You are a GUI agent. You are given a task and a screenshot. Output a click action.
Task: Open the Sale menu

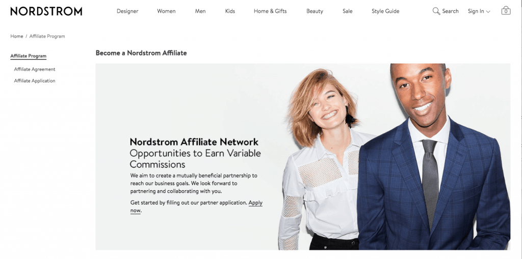(x=347, y=11)
